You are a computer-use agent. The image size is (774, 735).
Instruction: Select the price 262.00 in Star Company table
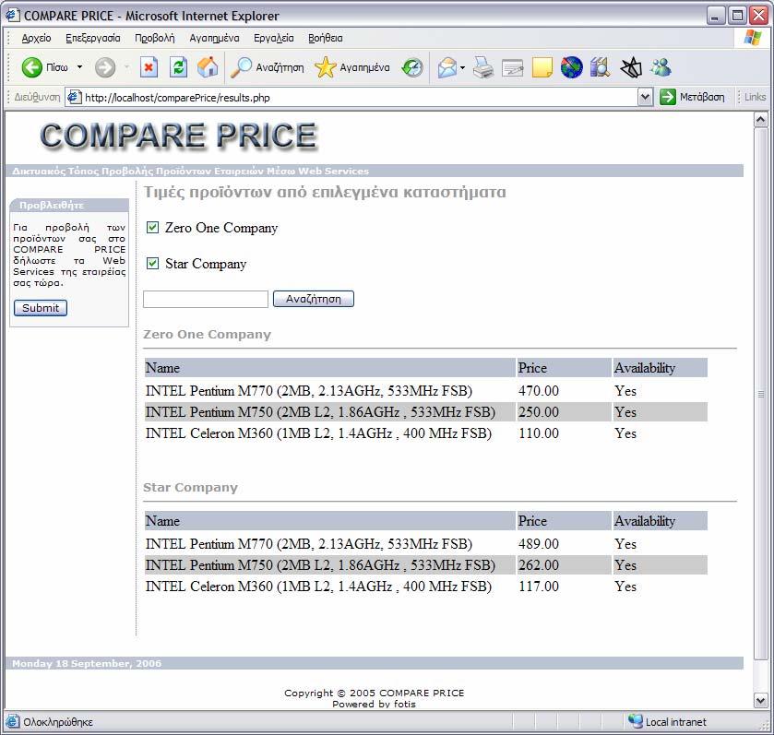(x=539, y=564)
